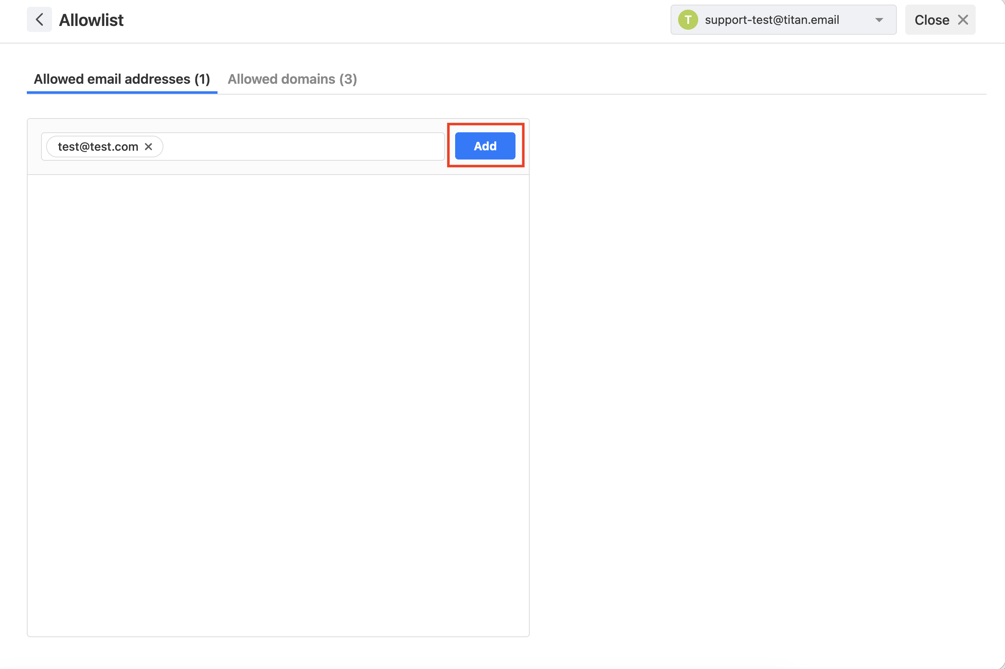Click the Allowlist page title
This screenshot has height=669, width=1005.
[91, 20]
